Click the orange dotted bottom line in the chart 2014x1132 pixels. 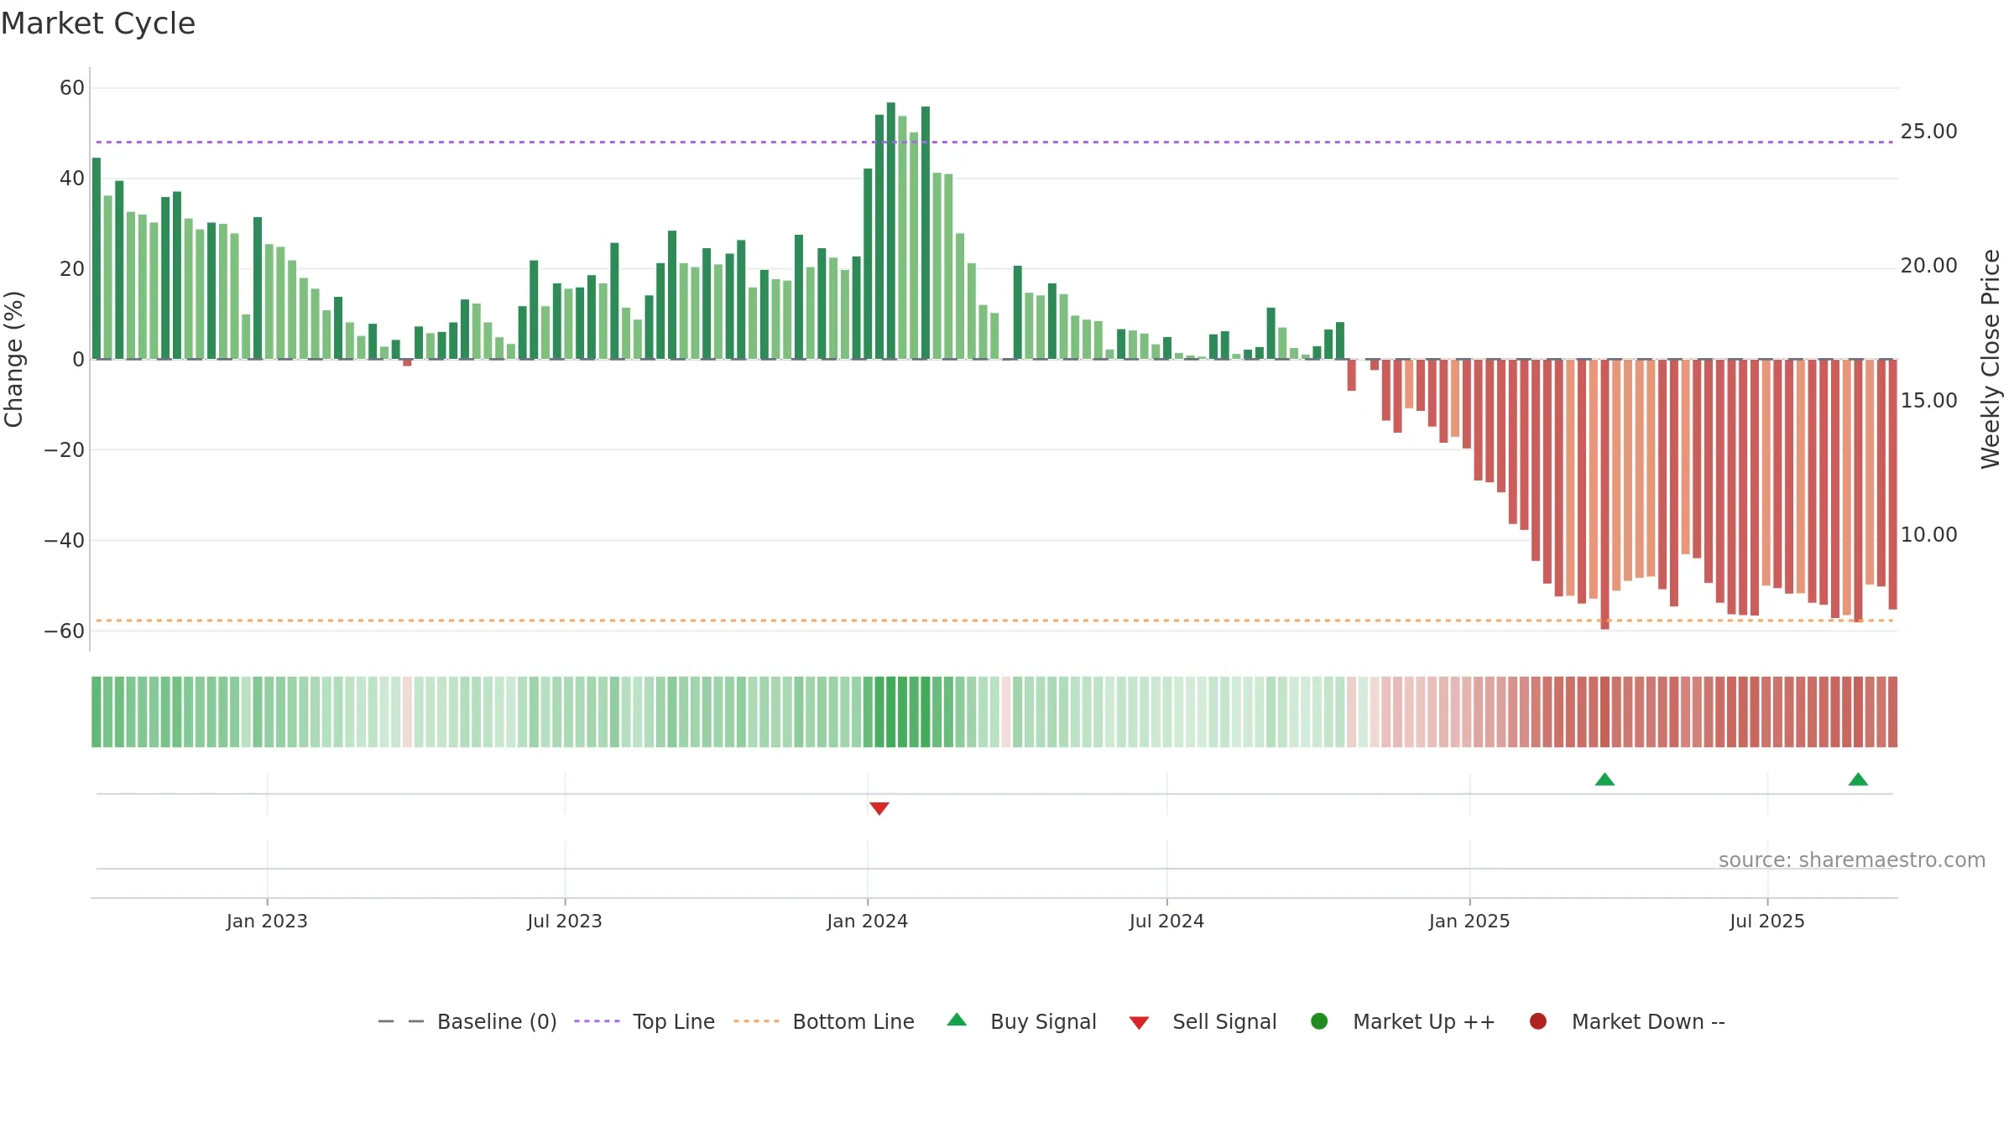point(994,621)
